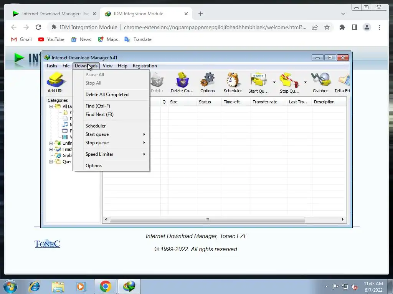The width and height of the screenshot is (393, 294).
Task: Select Delete All Completed menu item
Action: click(x=111, y=95)
